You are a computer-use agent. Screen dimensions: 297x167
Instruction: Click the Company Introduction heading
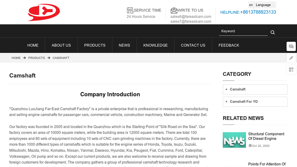(x=110, y=94)
